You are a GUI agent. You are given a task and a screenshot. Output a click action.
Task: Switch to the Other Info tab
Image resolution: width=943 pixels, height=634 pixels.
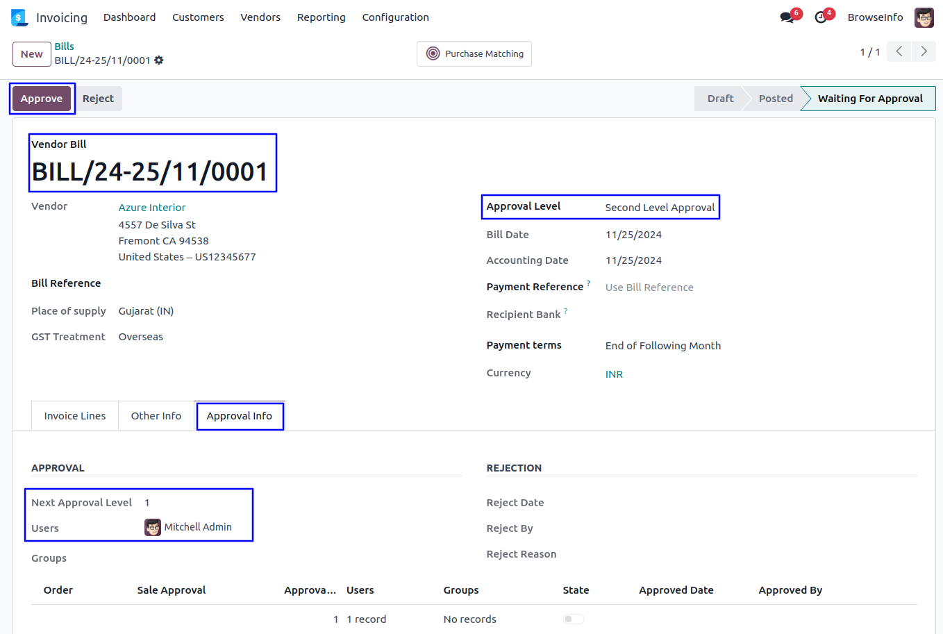[156, 416]
